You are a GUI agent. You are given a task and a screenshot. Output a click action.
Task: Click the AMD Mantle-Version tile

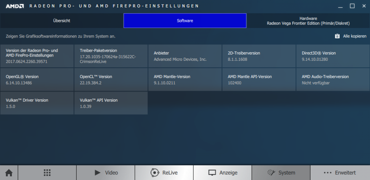click(185, 79)
